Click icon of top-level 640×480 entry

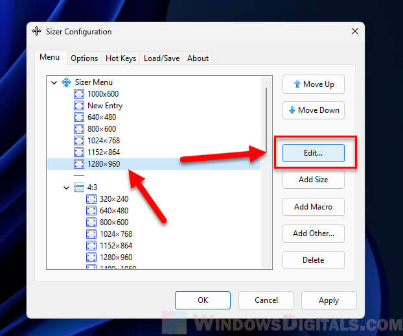coord(79,117)
